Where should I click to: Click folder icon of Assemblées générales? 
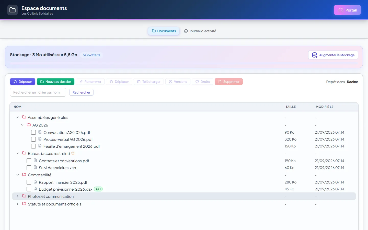click(24, 117)
